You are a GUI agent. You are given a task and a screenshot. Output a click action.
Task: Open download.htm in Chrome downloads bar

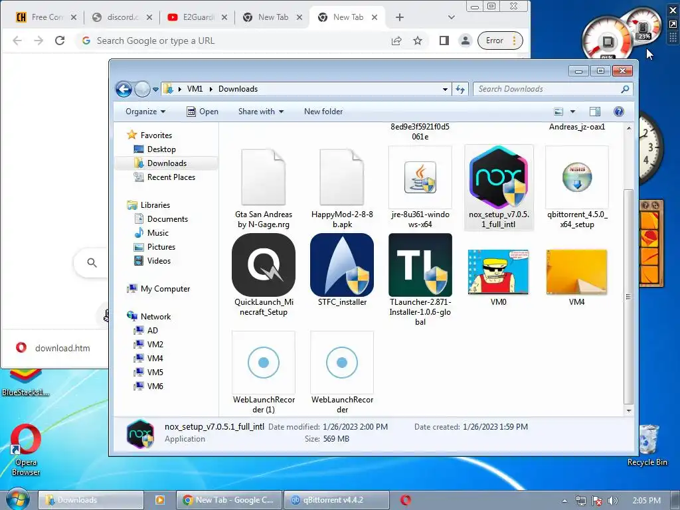coord(53,348)
